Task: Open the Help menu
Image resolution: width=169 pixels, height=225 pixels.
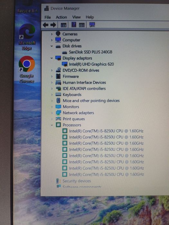Action: (x=90, y=17)
